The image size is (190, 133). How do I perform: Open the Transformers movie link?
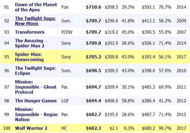pos(30,32)
